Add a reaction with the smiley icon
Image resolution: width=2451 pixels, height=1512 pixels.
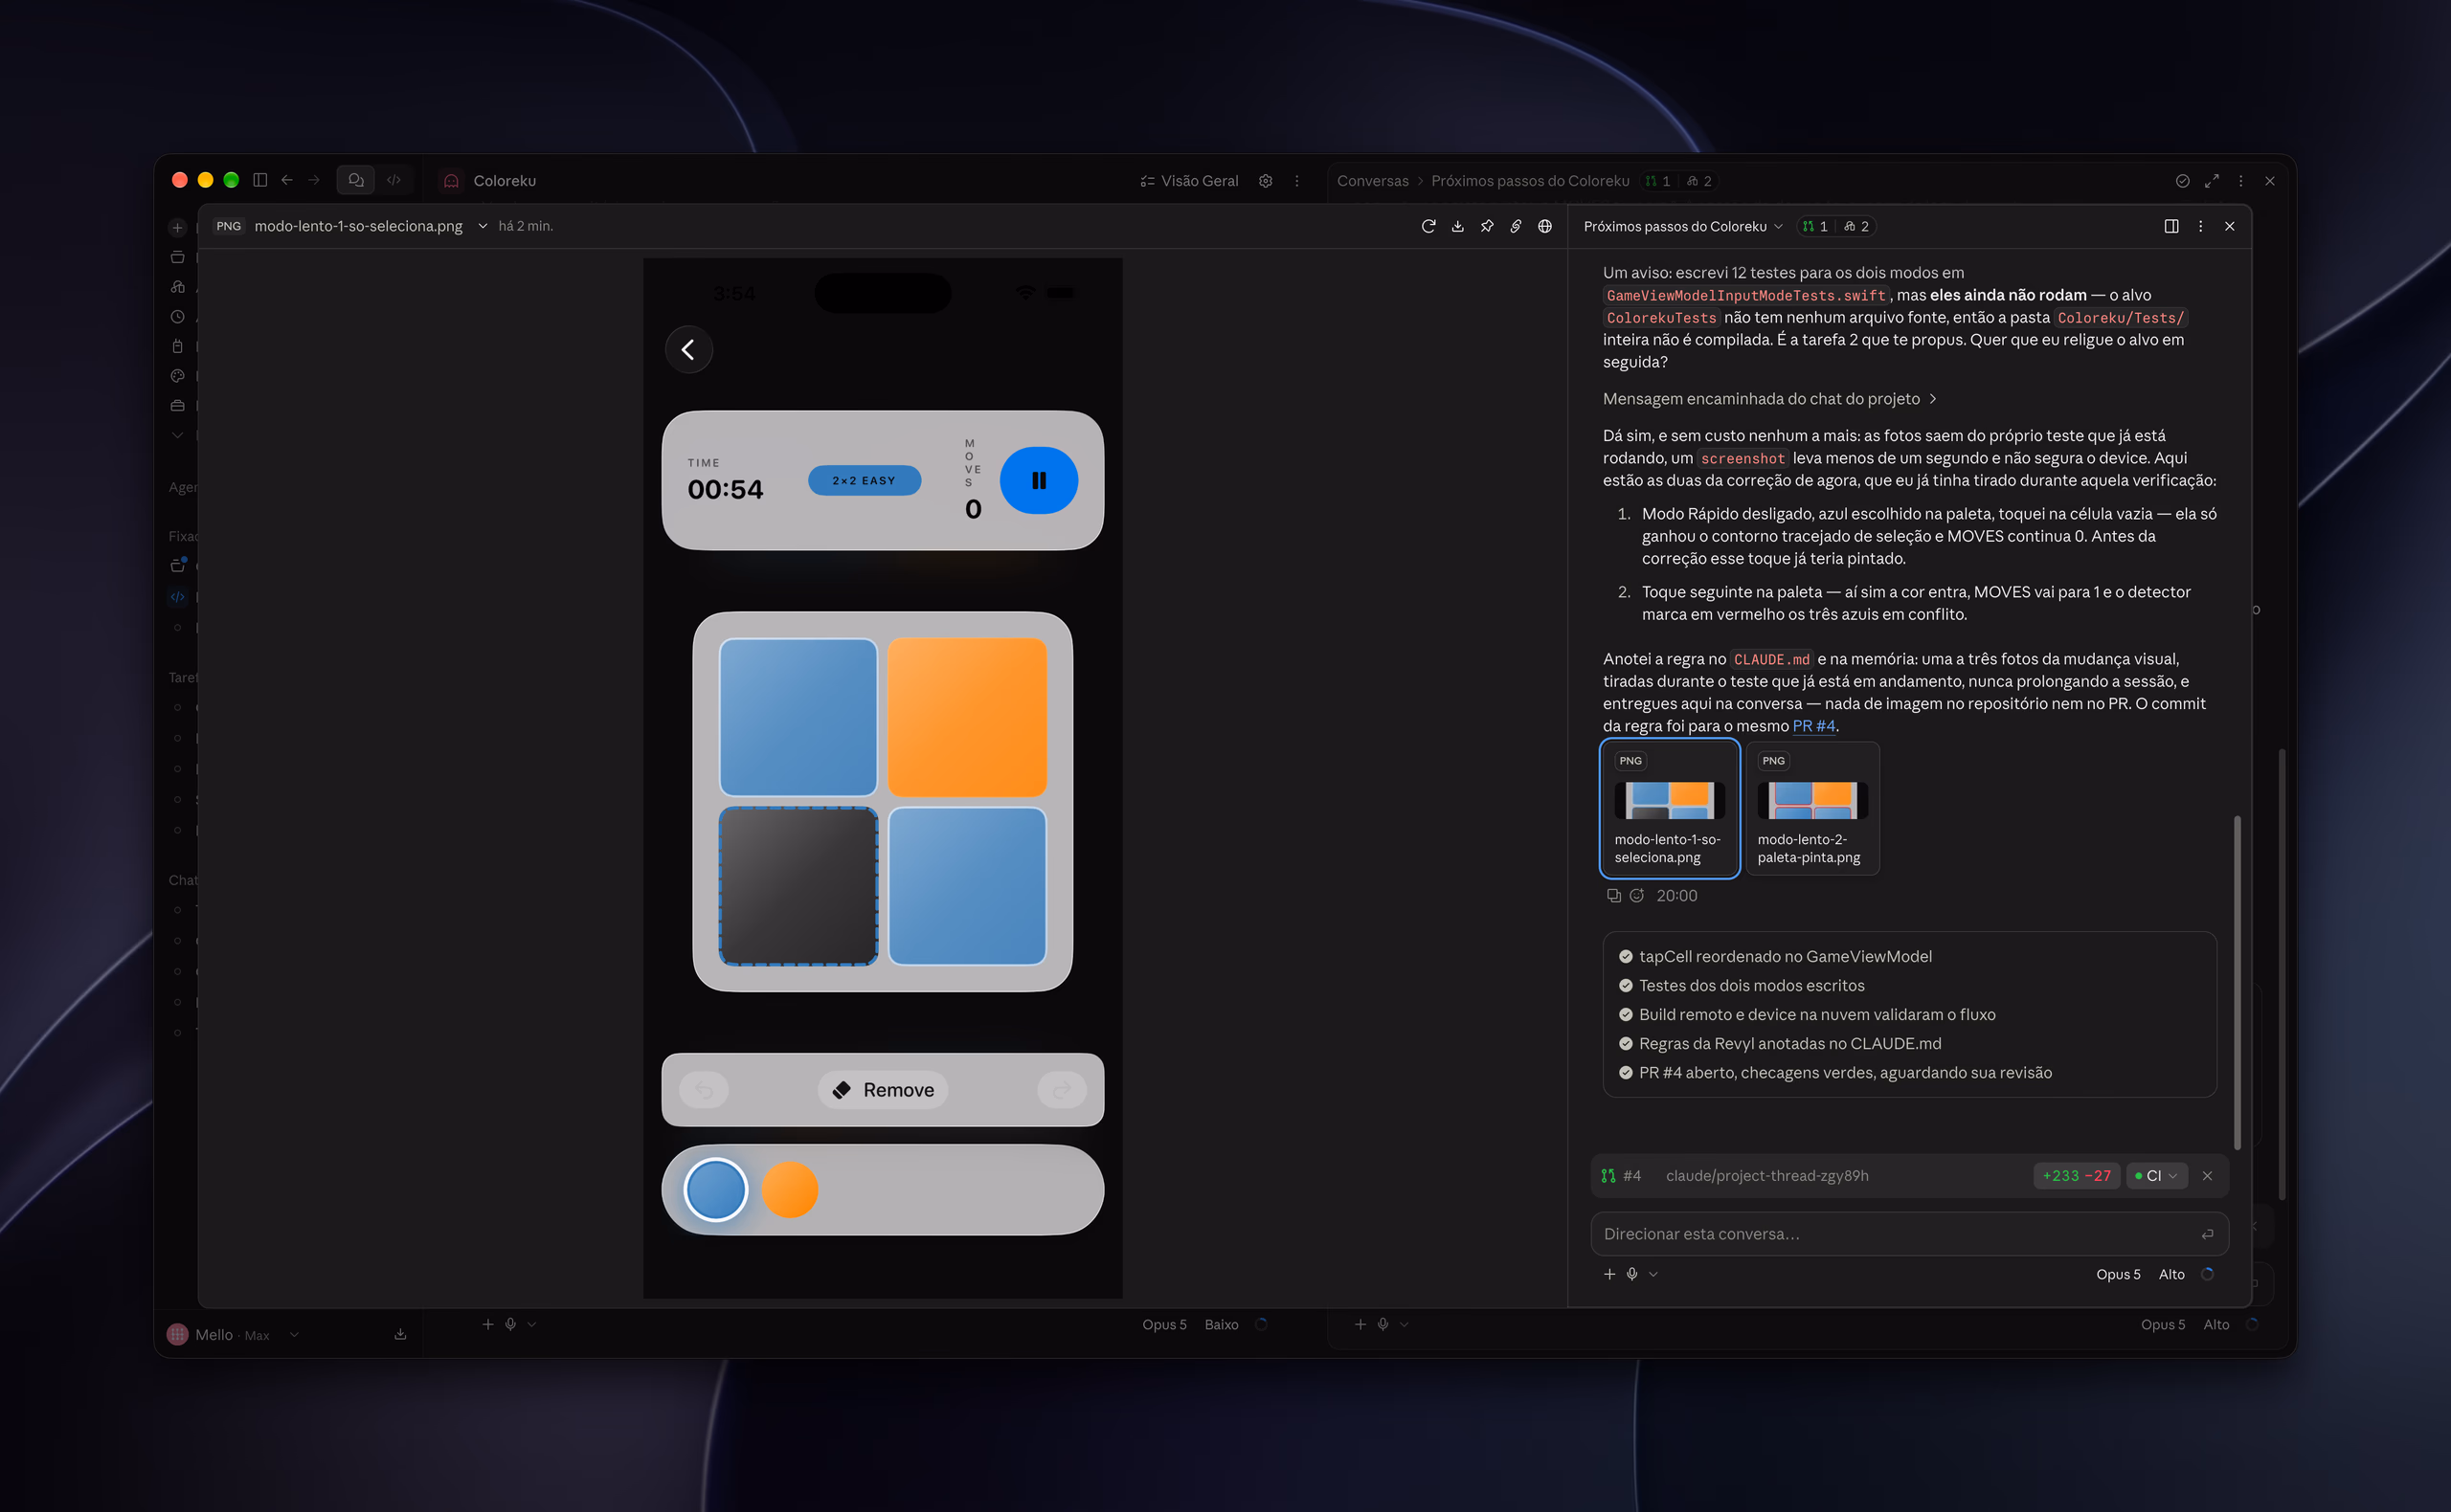coord(1636,896)
